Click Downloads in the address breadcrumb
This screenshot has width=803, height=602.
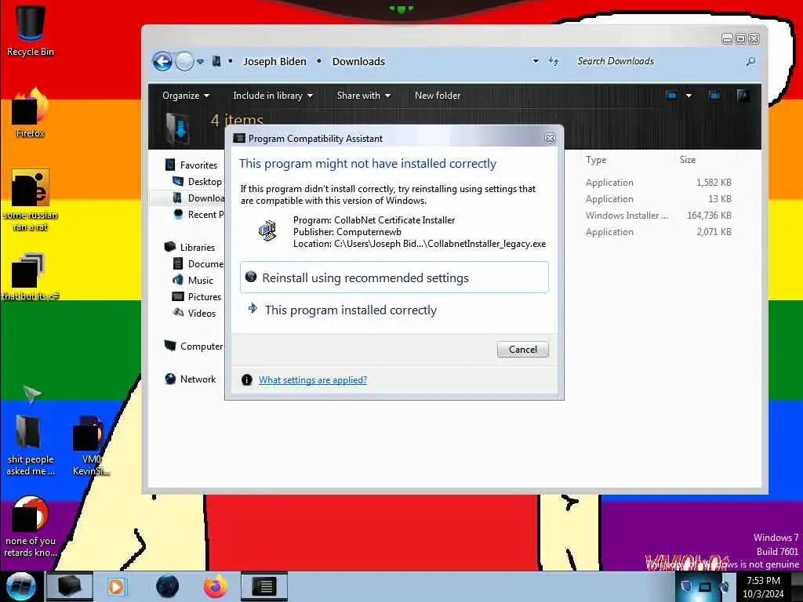pyautogui.click(x=358, y=61)
